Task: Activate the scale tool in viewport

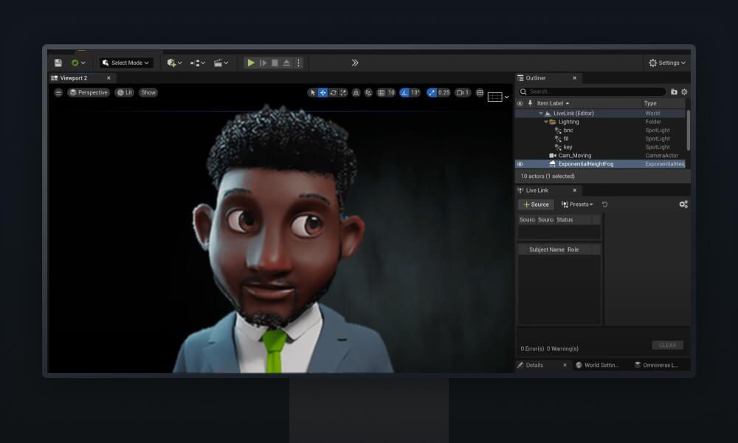Action: click(x=343, y=93)
